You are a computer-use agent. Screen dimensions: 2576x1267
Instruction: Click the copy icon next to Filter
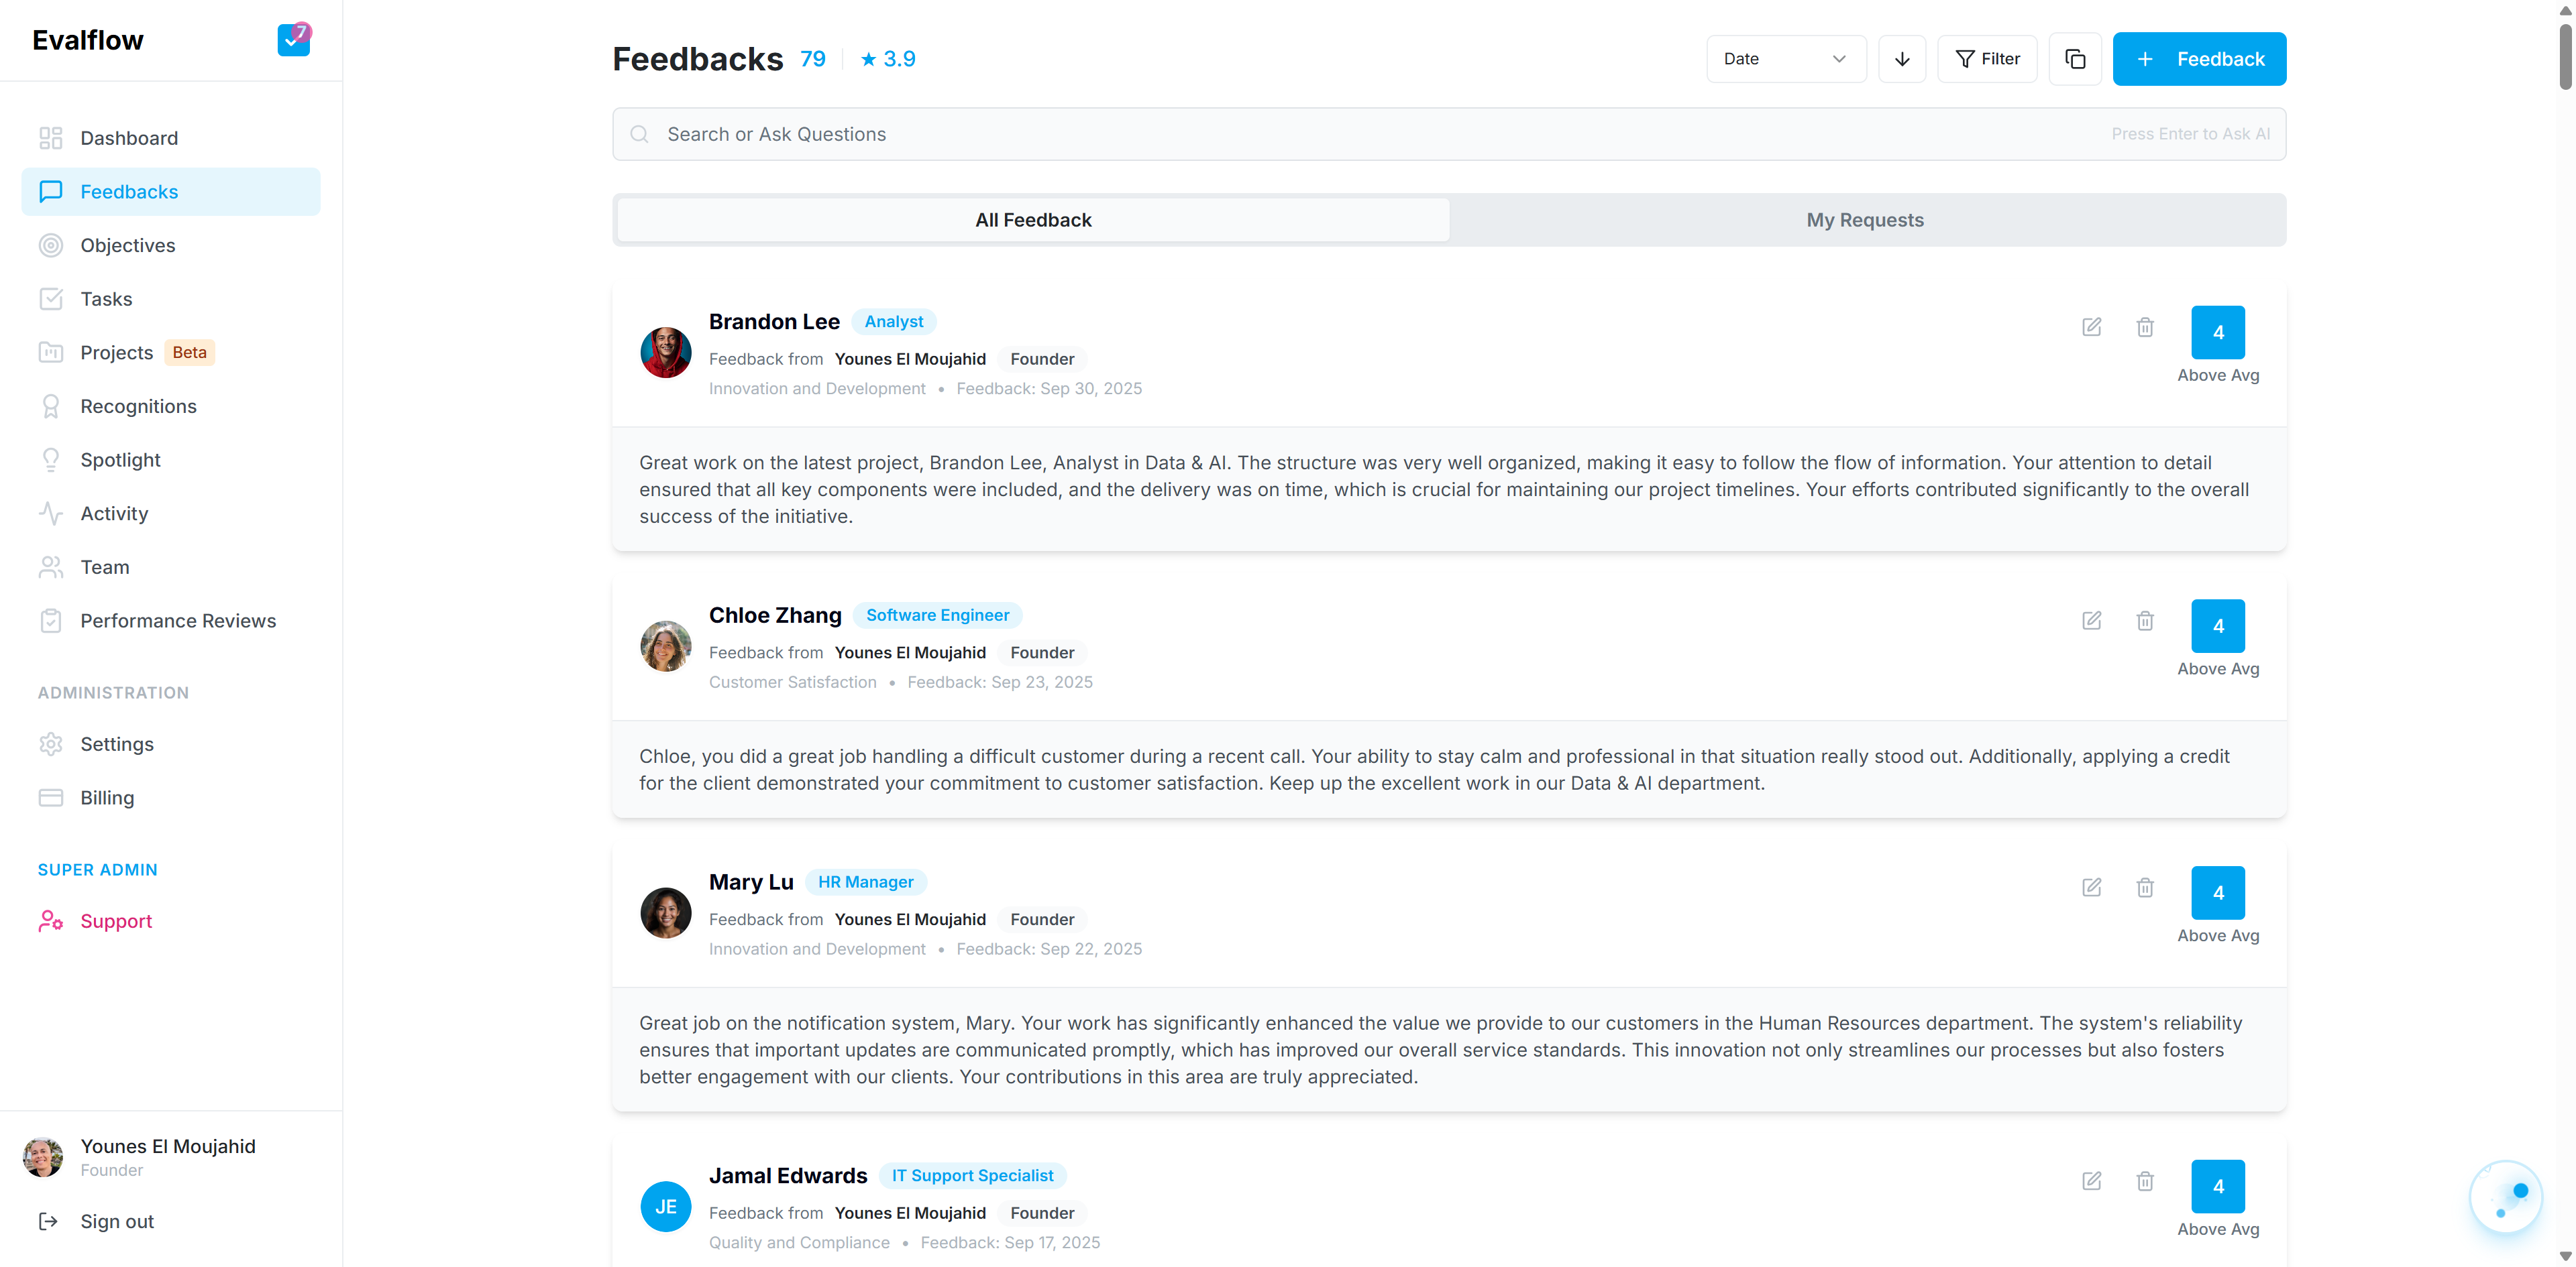pos(2075,59)
